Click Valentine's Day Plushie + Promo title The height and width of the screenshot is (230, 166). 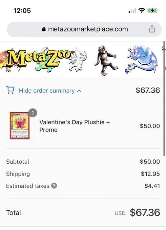pos(75,126)
